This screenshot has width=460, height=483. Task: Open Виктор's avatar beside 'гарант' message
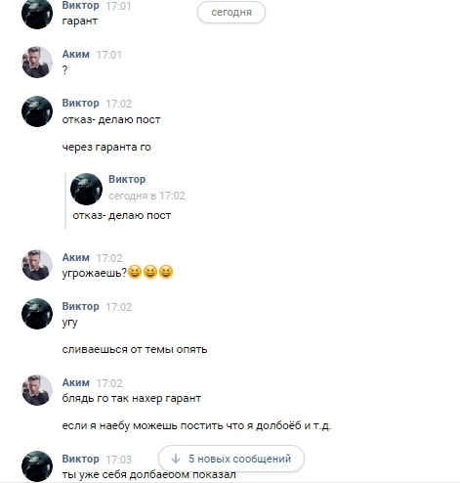click(x=37, y=14)
